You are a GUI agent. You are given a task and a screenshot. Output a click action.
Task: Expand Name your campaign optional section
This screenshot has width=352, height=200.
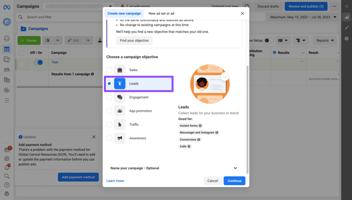tap(174, 168)
